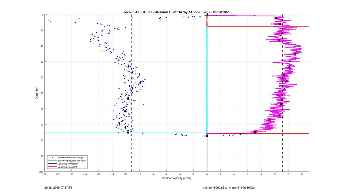Click the depth-axis tick label "180"
Screen dimensions: 341x193
(x=41, y=156)
